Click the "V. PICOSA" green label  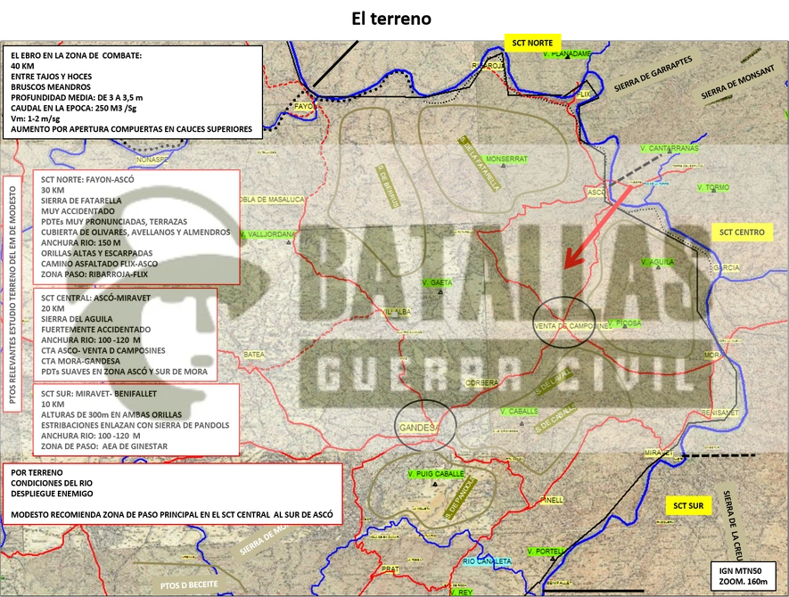click(624, 323)
